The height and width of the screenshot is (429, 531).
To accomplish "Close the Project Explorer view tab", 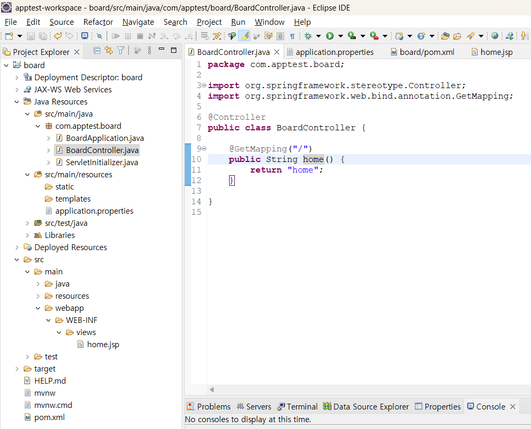I will tap(77, 52).
